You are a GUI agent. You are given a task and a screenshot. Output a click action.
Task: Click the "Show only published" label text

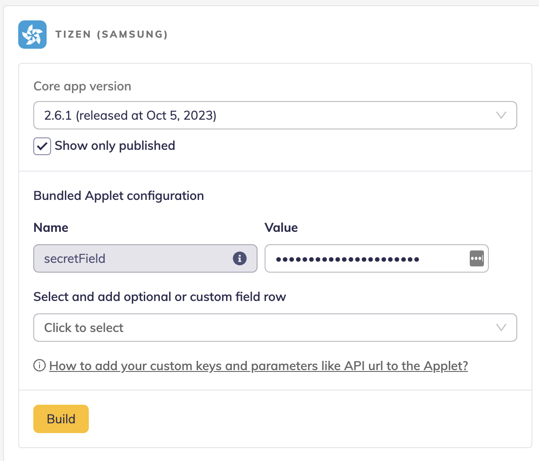(115, 146)
